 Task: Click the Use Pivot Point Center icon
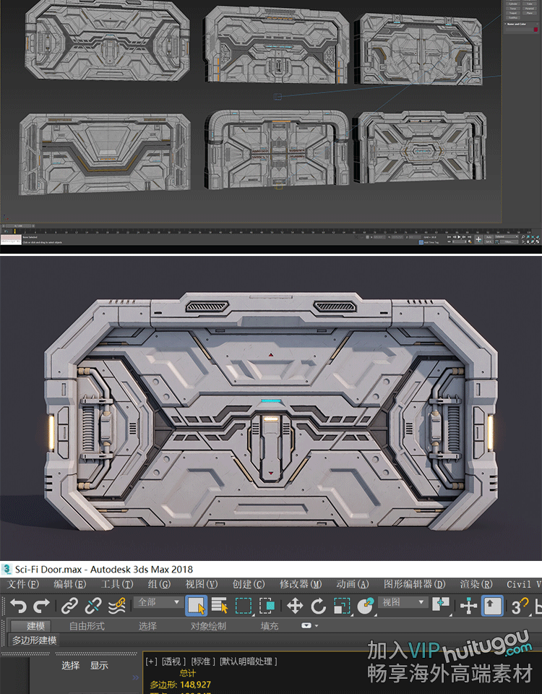(441, 604)
